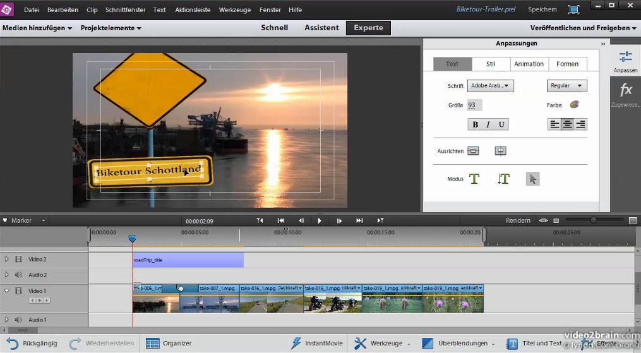This screenshot has width=641, height=353.
Task: Go to previous edit point
Action: pyautogui.click(x=260, y=220)
